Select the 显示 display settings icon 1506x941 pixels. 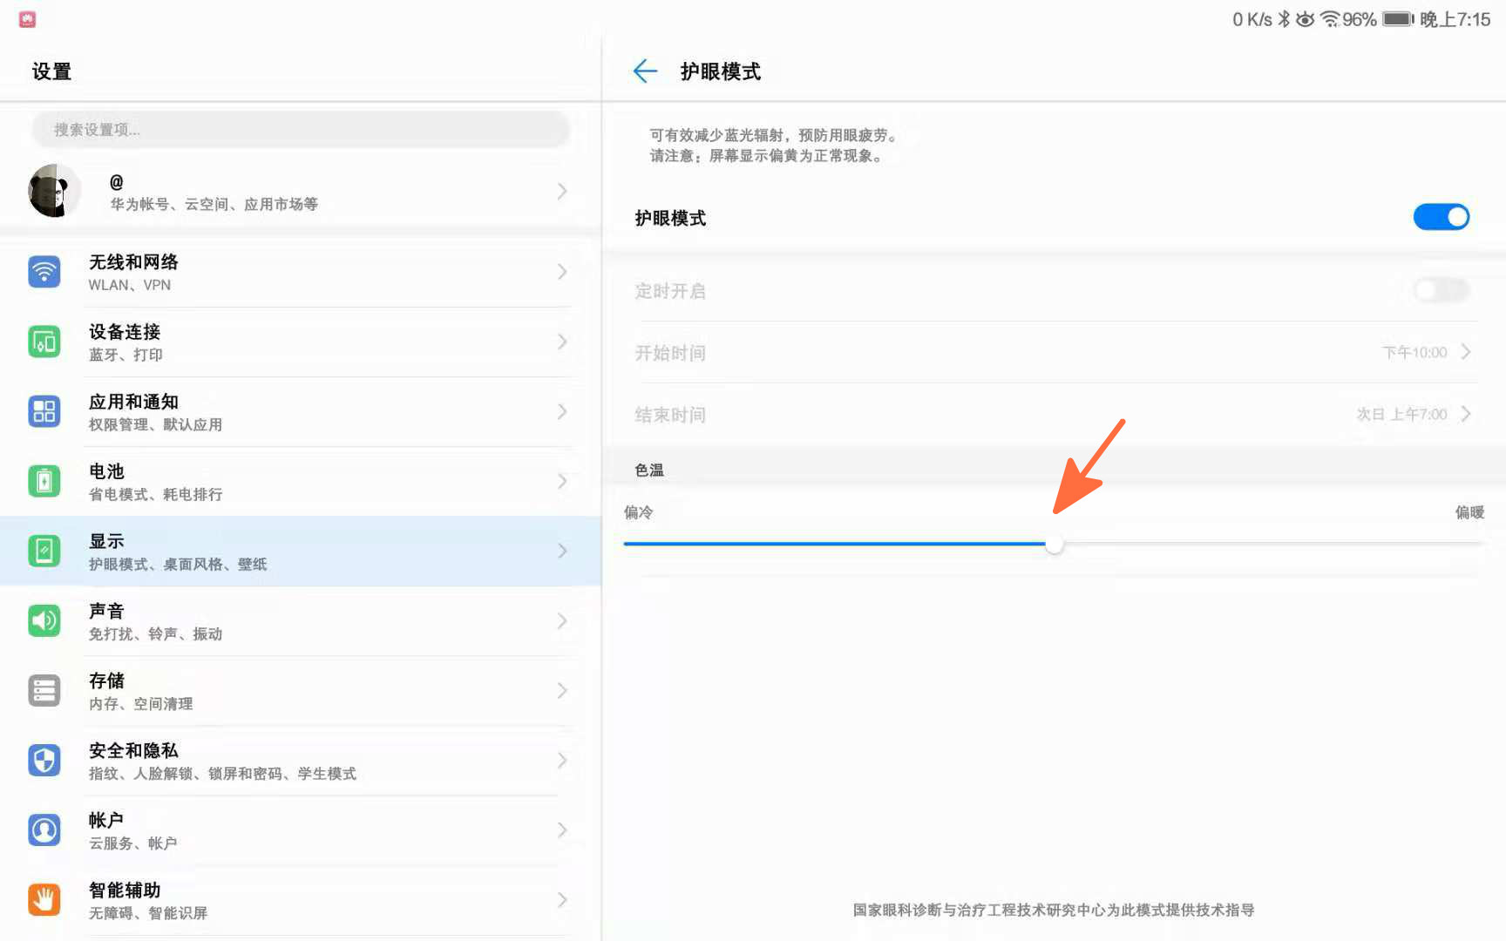tap(44, 551)
